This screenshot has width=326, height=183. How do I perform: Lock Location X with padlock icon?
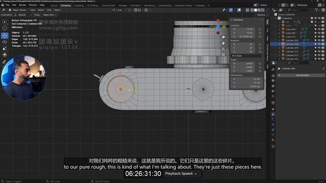point(260,29)
